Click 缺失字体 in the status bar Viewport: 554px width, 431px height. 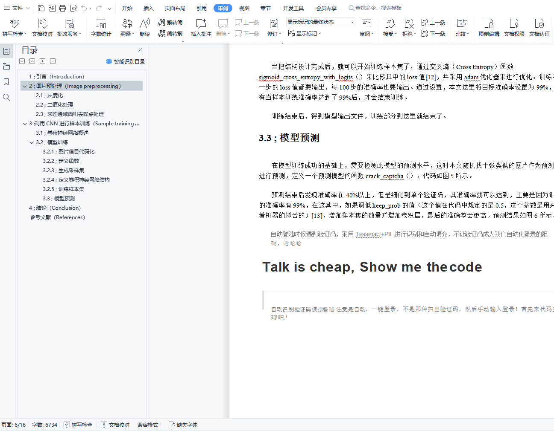[183, 425]
